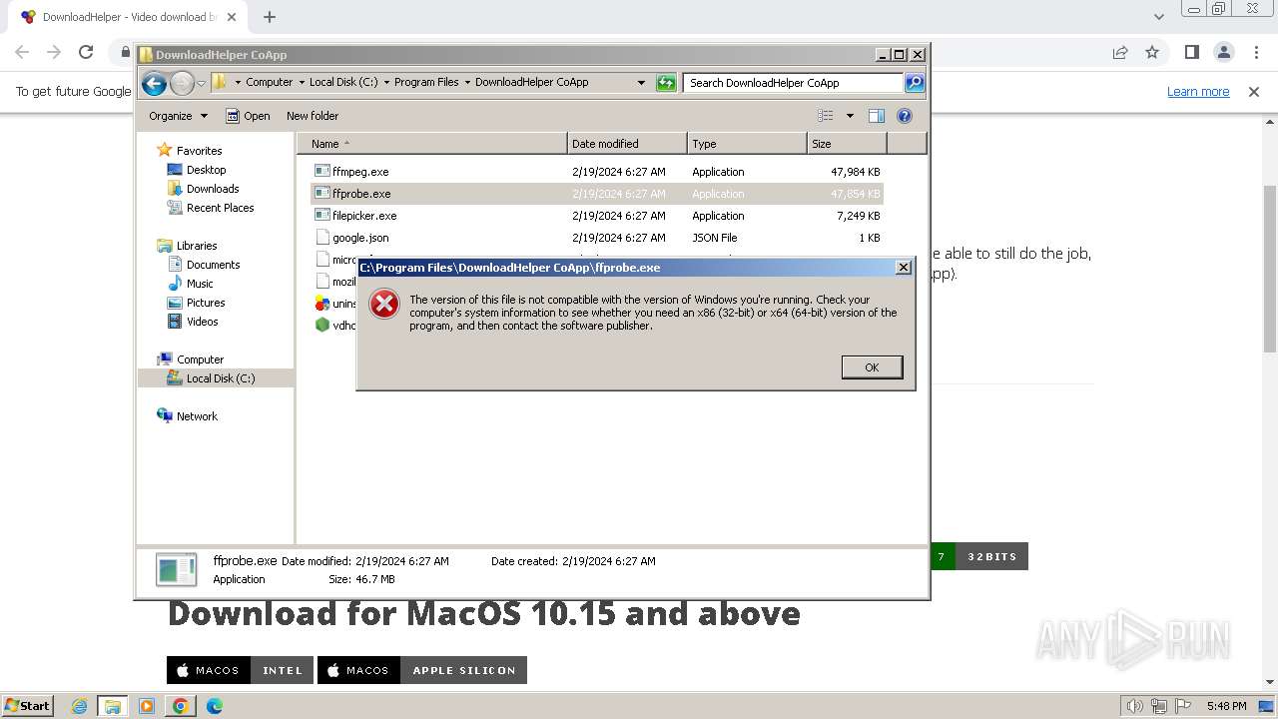Screen dimensions: 1278x719
Task: Open Downloads in the navigation pane
Action: 213,189
